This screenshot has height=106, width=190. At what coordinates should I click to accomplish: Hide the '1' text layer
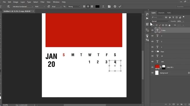tap(152, 47)
